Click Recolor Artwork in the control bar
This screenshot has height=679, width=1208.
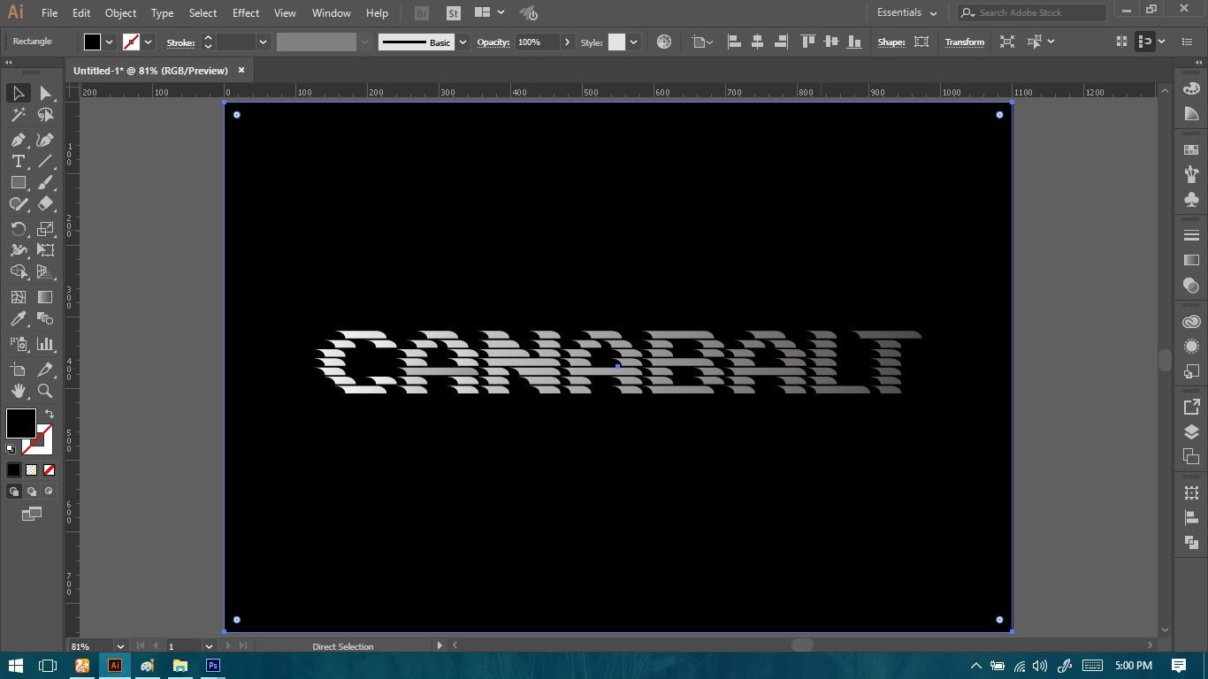coord(664,42)
